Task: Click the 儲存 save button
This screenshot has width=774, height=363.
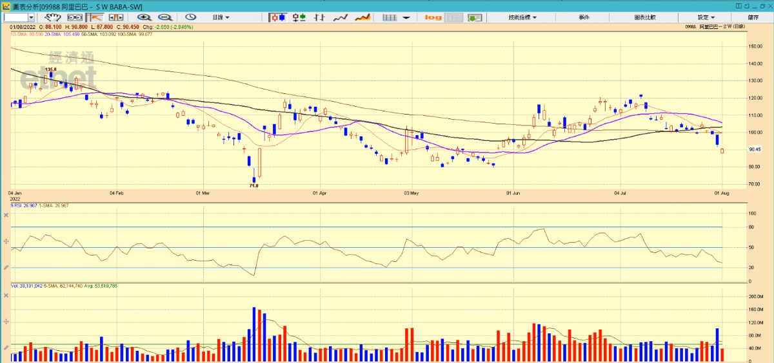Action: [753, 17]
